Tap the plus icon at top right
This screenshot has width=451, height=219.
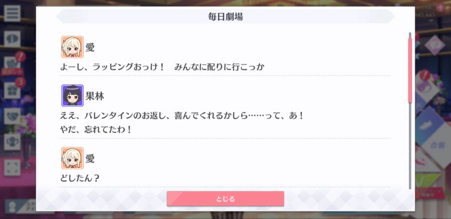point(440,8)
